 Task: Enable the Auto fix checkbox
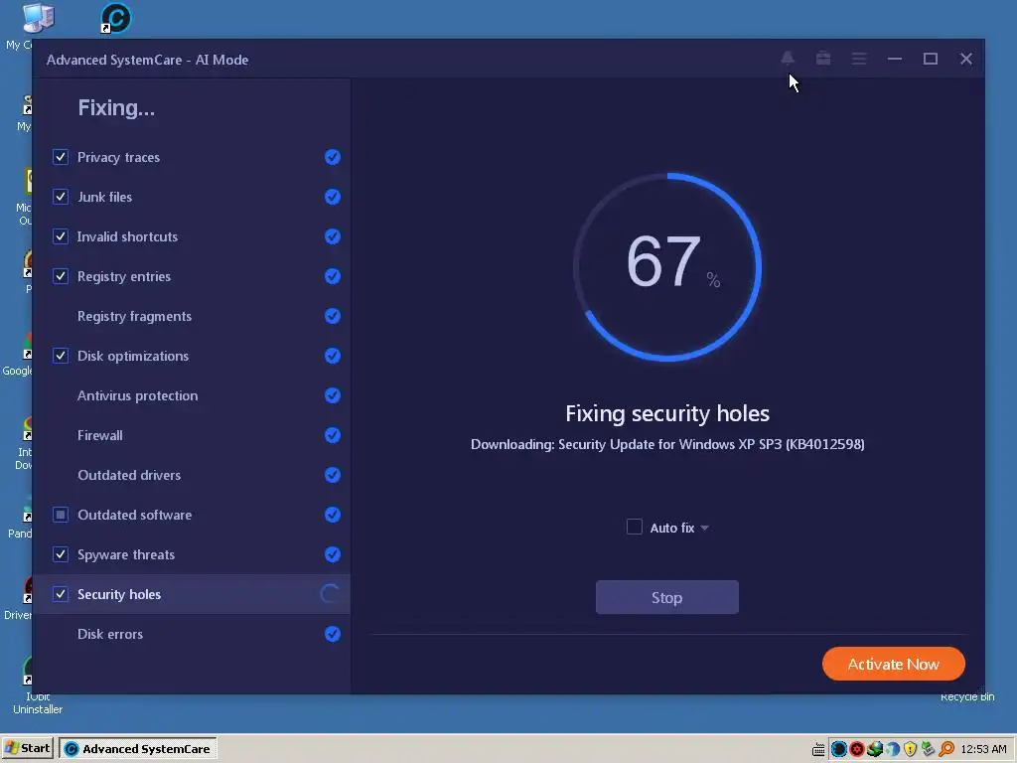[x=635, y=527]
